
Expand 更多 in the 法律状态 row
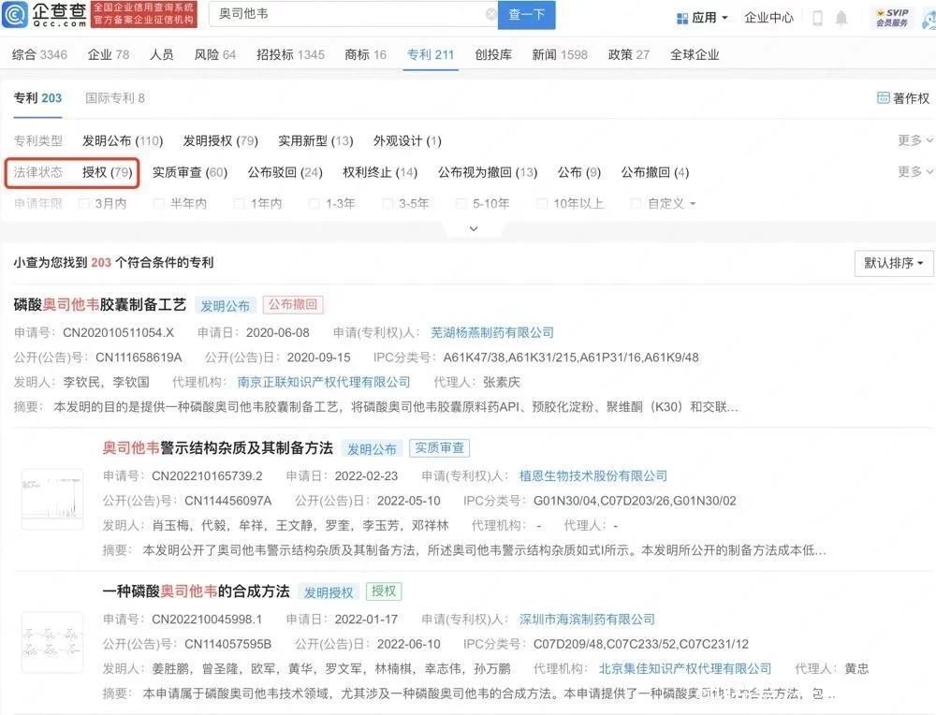click(915, 172)
